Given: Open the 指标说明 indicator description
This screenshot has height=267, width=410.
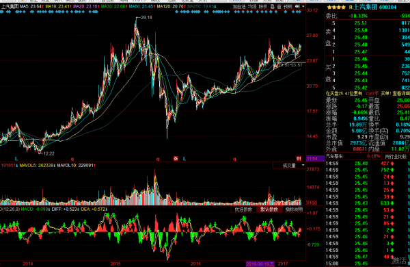Looking at the screenshot, I should coord(294,209).
